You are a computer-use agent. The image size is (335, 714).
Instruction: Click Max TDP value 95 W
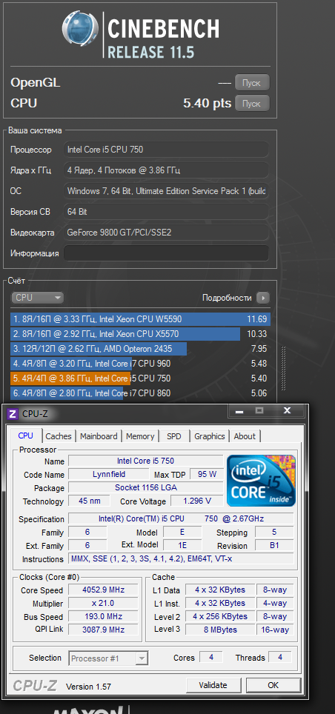pyautogui.click(x=207, y=474)
